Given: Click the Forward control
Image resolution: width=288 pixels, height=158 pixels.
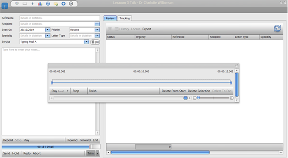Looking at the screenshot, I should (85, 140).
